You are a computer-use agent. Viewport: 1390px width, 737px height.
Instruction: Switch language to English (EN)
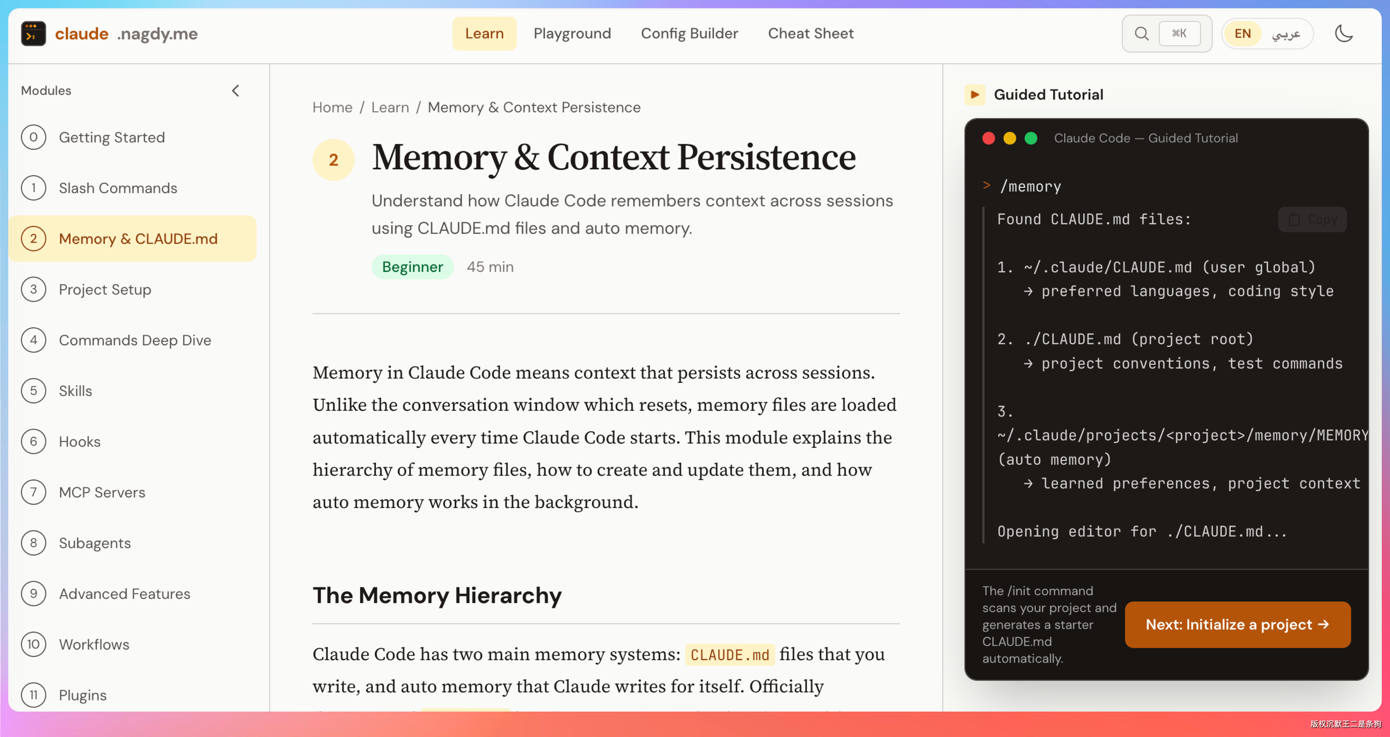click(x=1242, y=33)
